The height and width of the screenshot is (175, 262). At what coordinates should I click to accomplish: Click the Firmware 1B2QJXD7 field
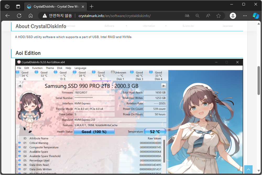pos(94,93)
